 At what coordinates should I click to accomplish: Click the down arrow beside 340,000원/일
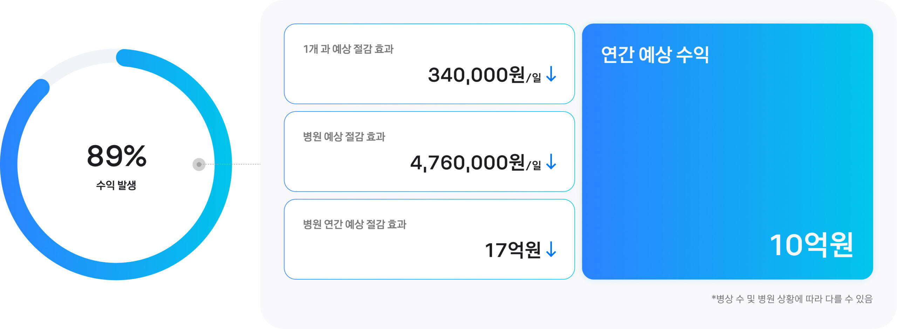[551, 74]
